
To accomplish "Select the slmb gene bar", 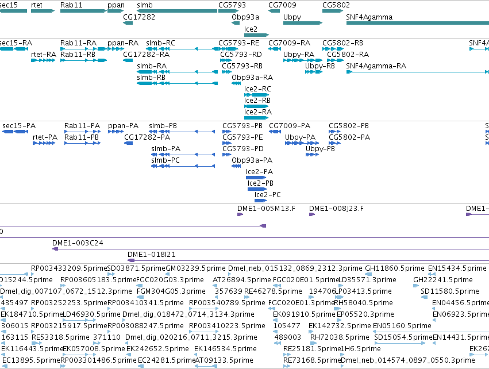I will click(177, 11).
